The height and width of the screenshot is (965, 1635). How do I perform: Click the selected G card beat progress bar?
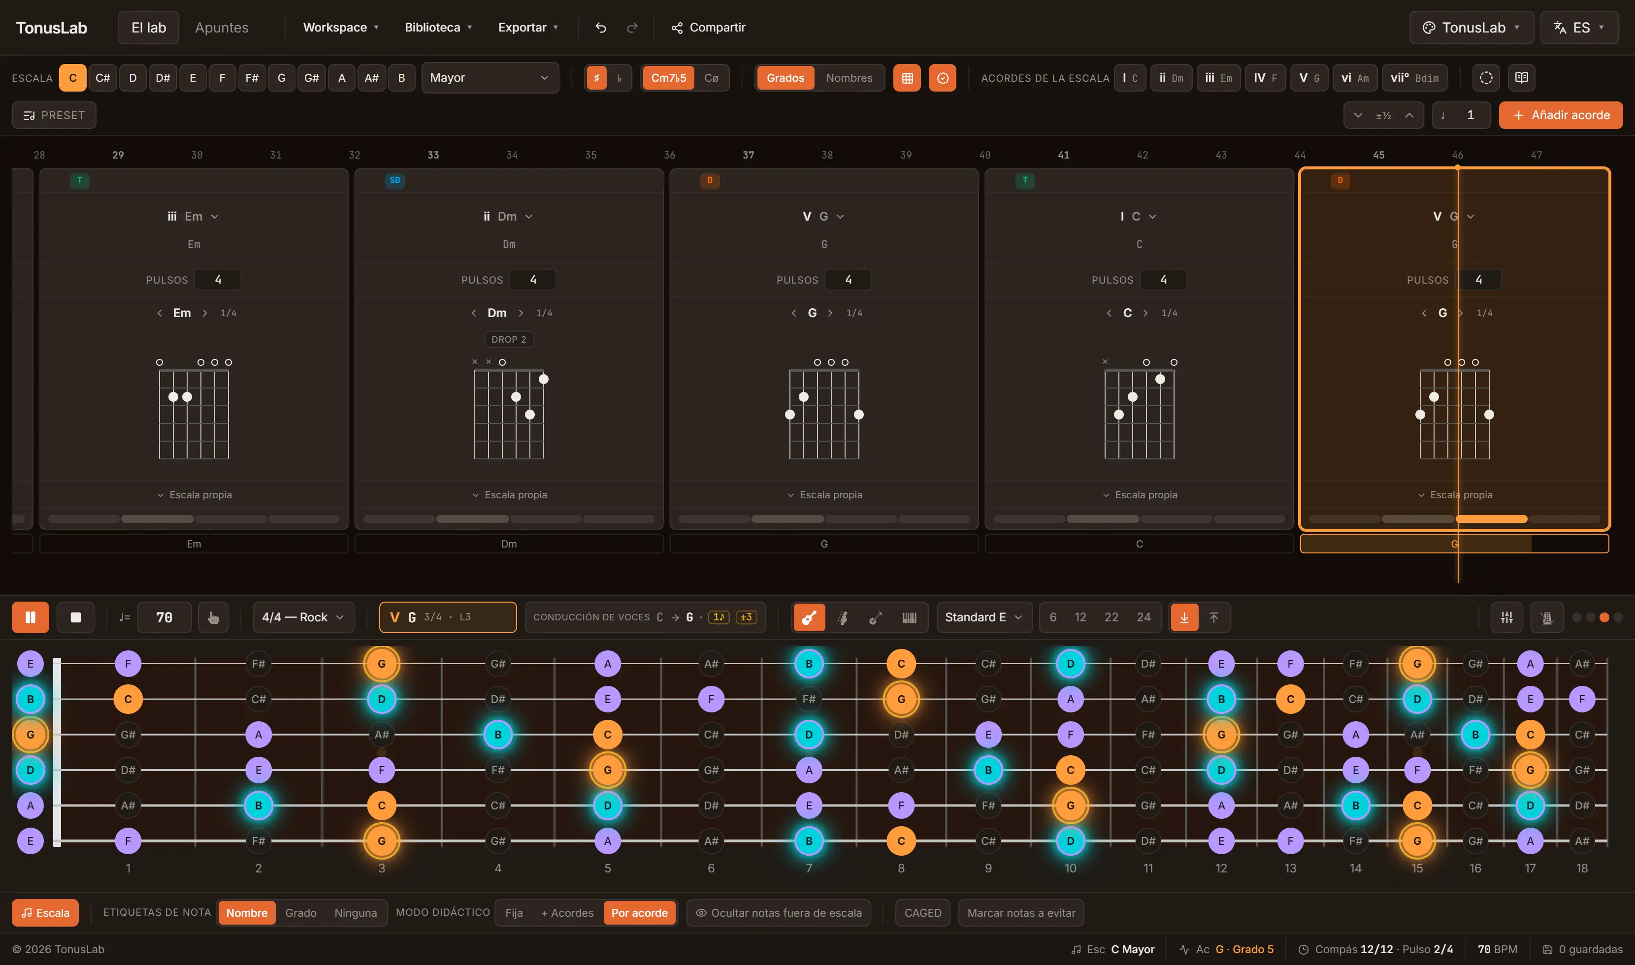pyautogui.click(x=1454, y=519)
